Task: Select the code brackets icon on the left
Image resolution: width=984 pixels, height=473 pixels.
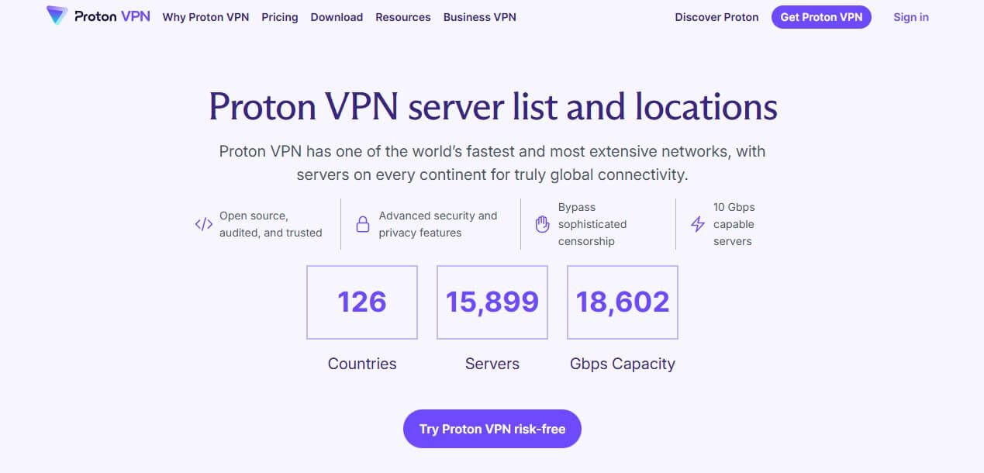Action: pyautogui.click(x=202, y=224)
